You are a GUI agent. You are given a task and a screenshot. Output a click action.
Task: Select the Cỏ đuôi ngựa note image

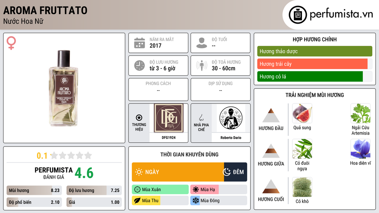(x=302, y=149)
